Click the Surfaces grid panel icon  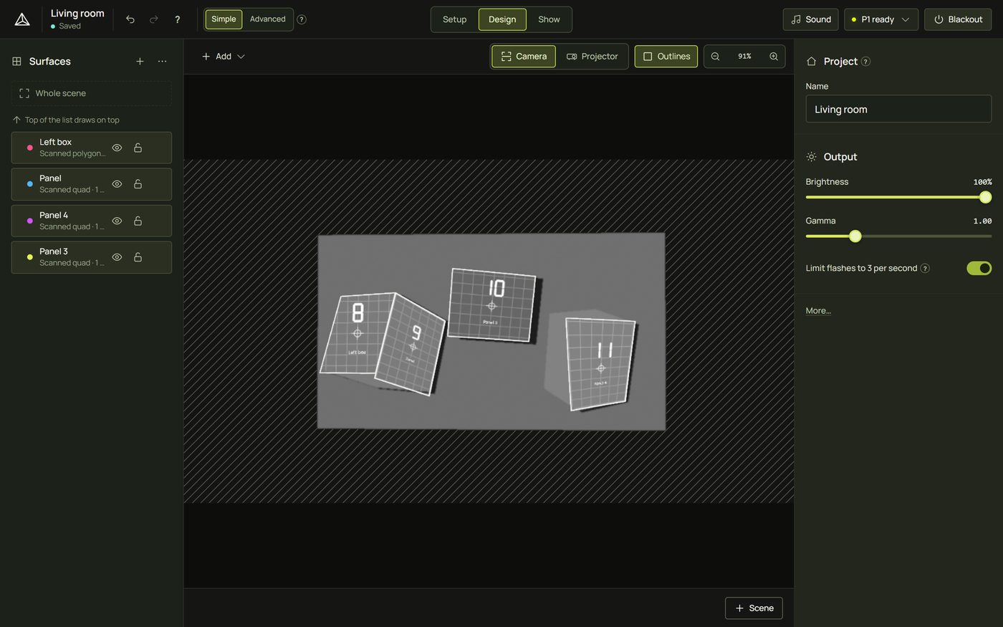click(16, 62)
